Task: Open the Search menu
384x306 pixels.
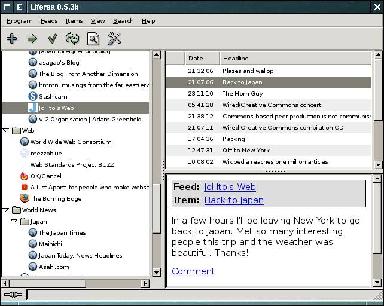Action: 123,21
